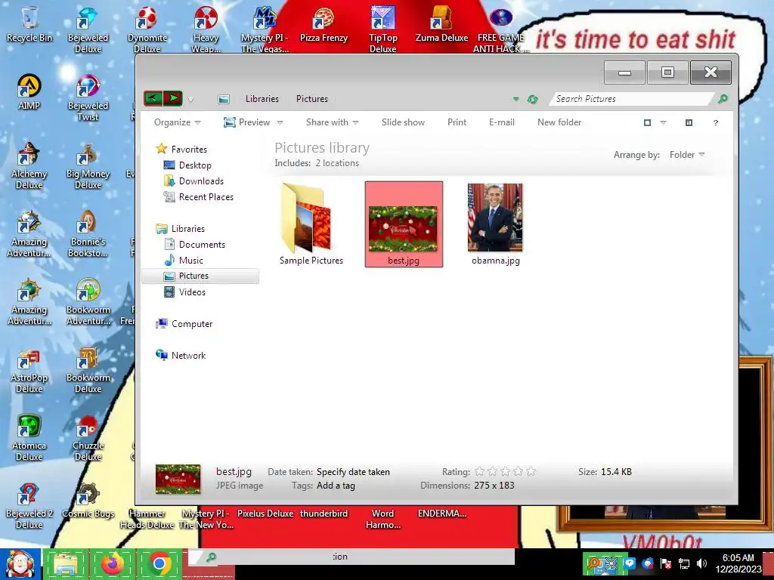Toggle the preview pane
The width and height of the screenshot is (774, 580).
tap(689, 123)
